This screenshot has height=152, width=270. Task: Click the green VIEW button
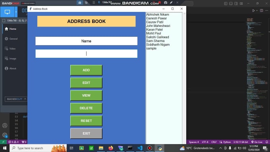click(86, 95)
